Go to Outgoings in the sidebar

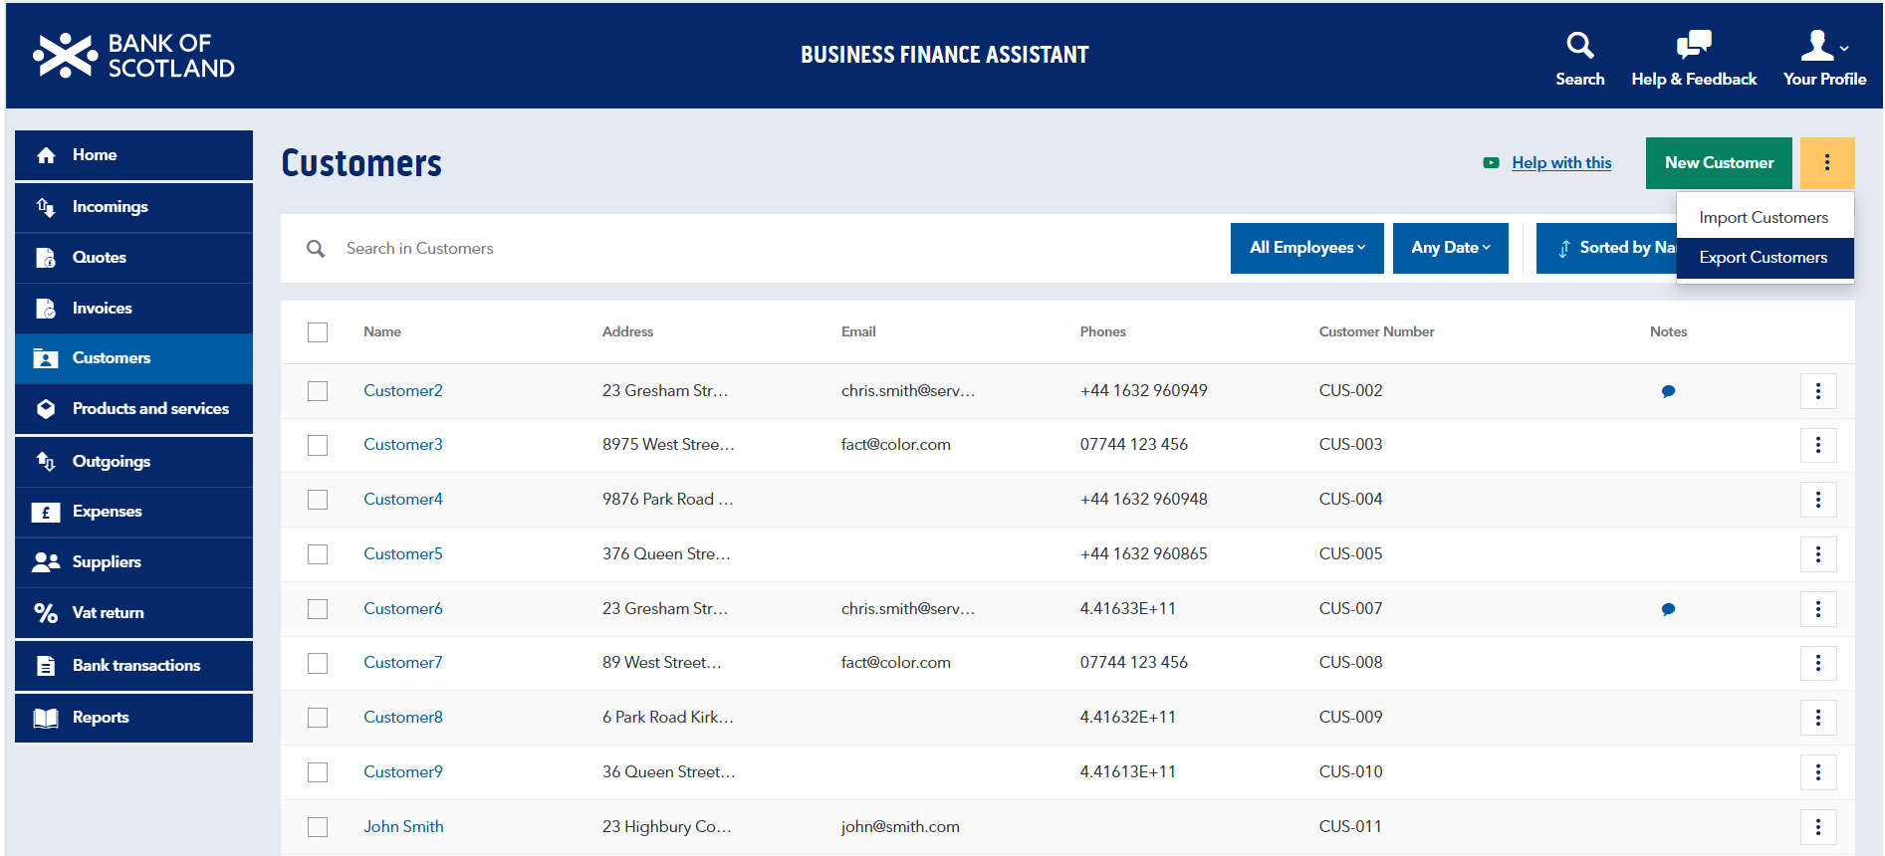tap(133, 462)
